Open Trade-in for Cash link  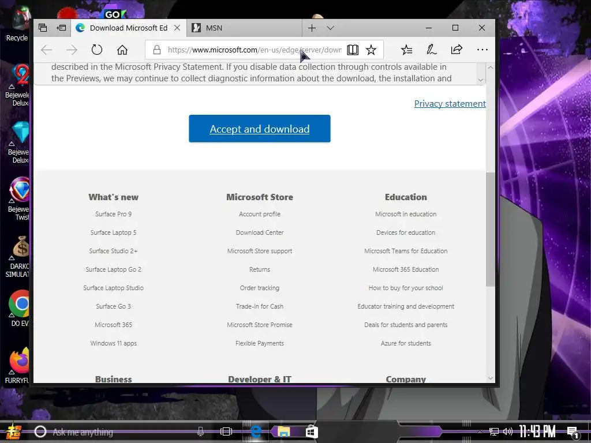point(260,306)
